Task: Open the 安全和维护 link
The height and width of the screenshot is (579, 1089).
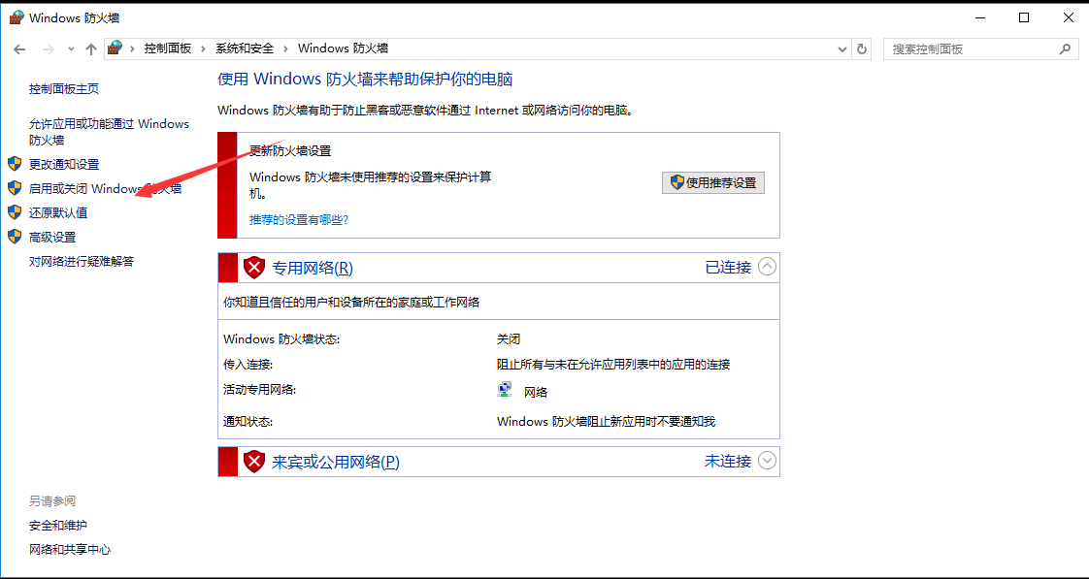Action: click(58, 525)
